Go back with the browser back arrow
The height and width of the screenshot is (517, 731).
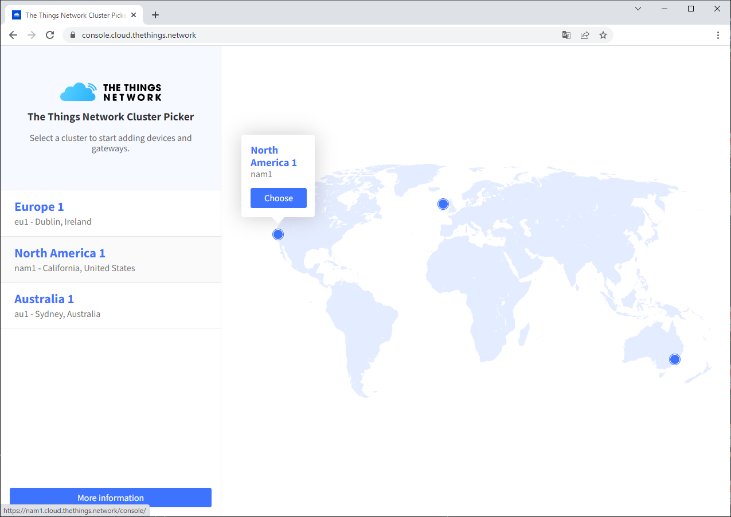click(x=13, y=35)
